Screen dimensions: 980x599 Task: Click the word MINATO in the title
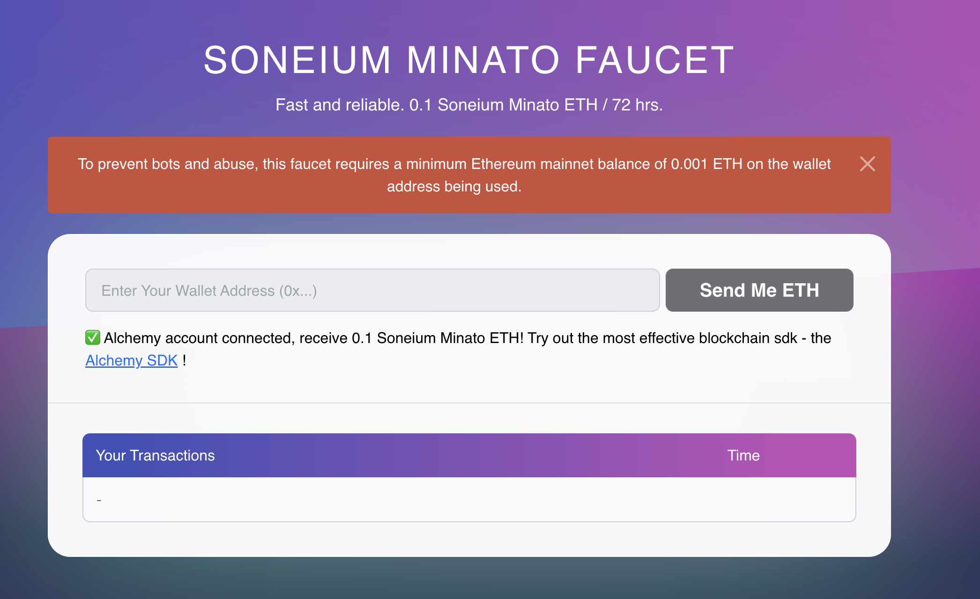[x=483, y=60]
